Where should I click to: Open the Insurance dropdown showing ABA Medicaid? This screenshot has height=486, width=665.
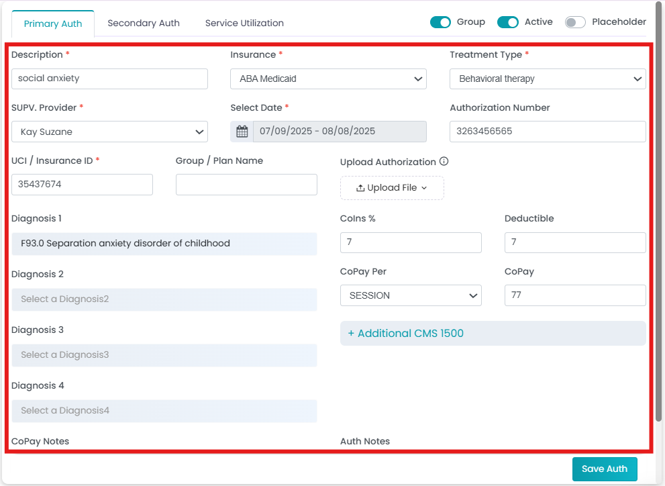[328, 79]
